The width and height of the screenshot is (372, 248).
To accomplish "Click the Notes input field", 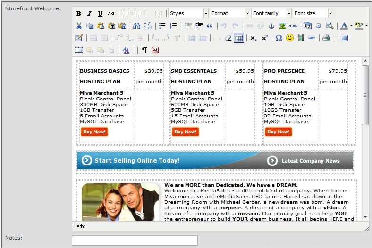I will pos(135,240).
